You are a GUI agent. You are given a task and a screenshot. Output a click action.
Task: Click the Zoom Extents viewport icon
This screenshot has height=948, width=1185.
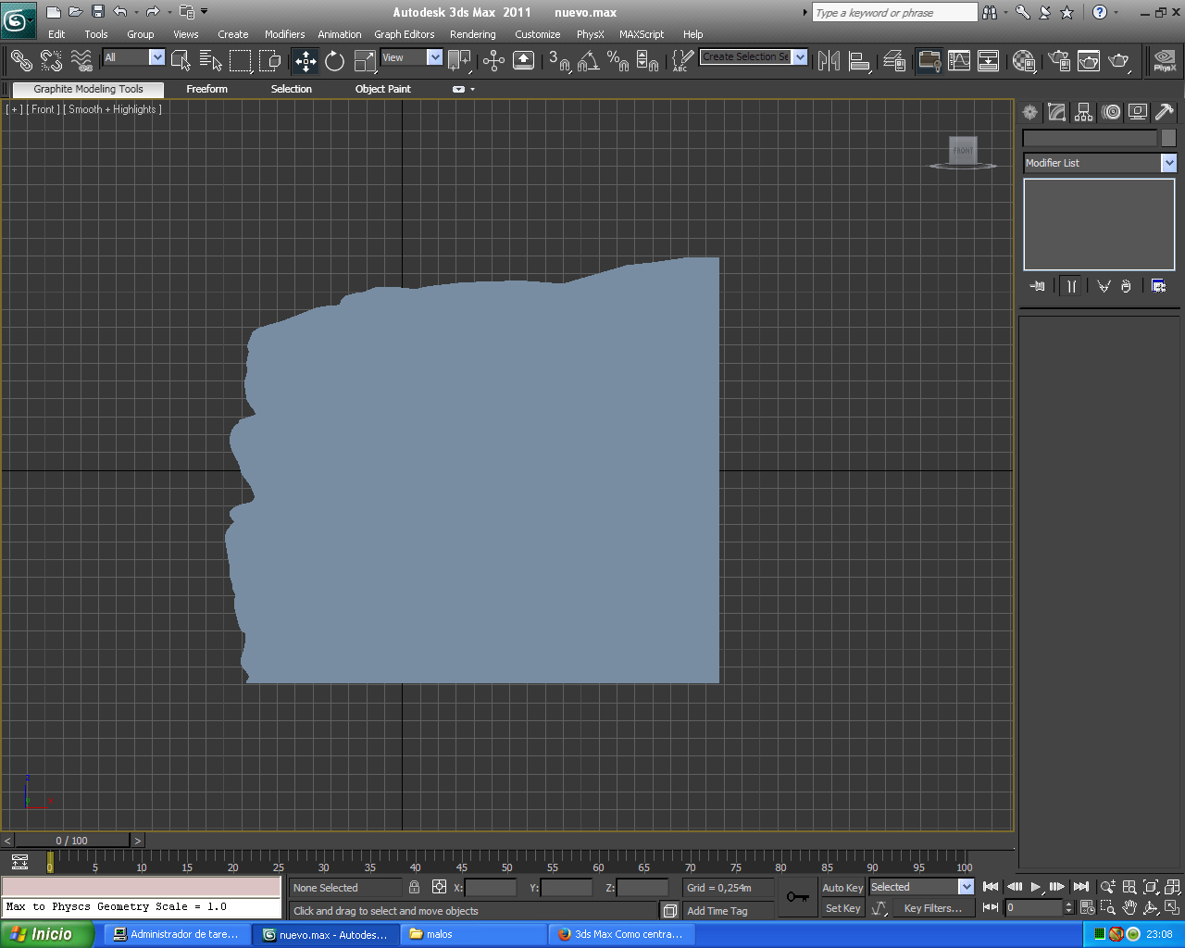click(1151, 887)
